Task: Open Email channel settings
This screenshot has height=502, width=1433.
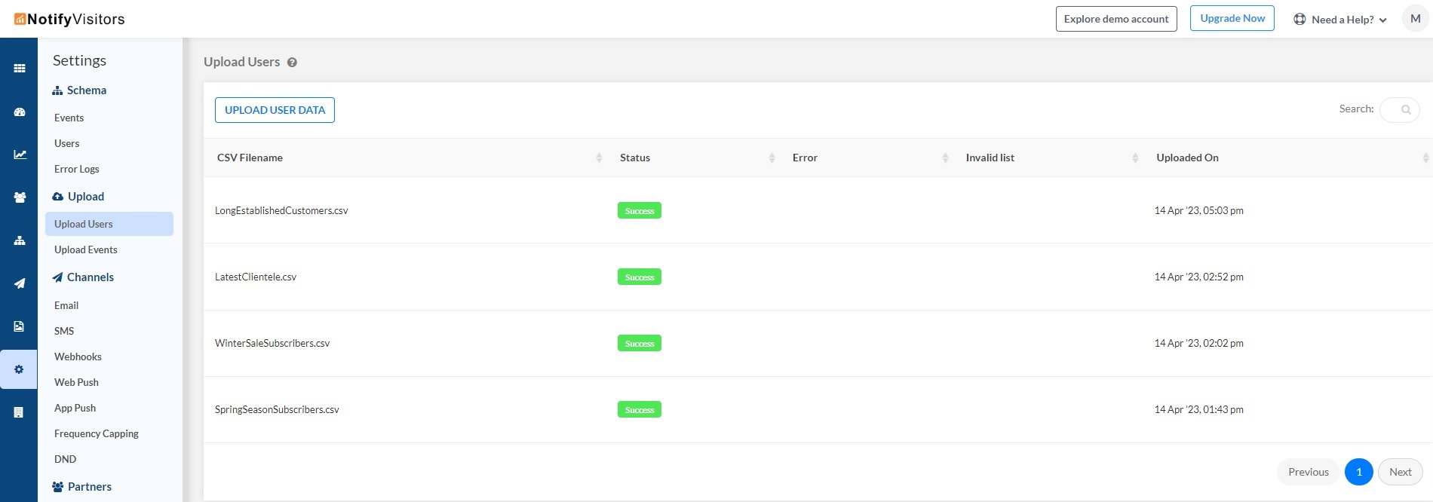Action: 66,305
